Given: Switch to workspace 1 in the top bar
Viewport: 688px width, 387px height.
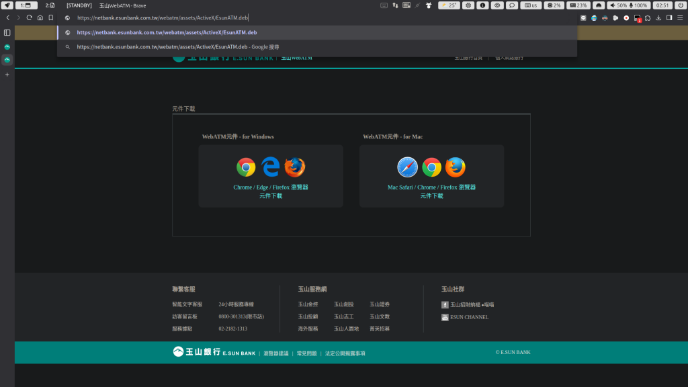Looking at the screenshot, I should [26, 5].
